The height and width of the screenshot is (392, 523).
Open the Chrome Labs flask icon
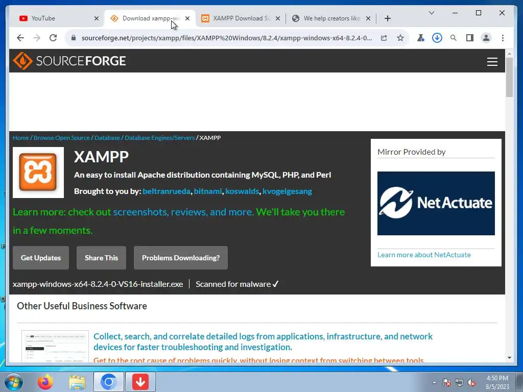pos(421,38)
